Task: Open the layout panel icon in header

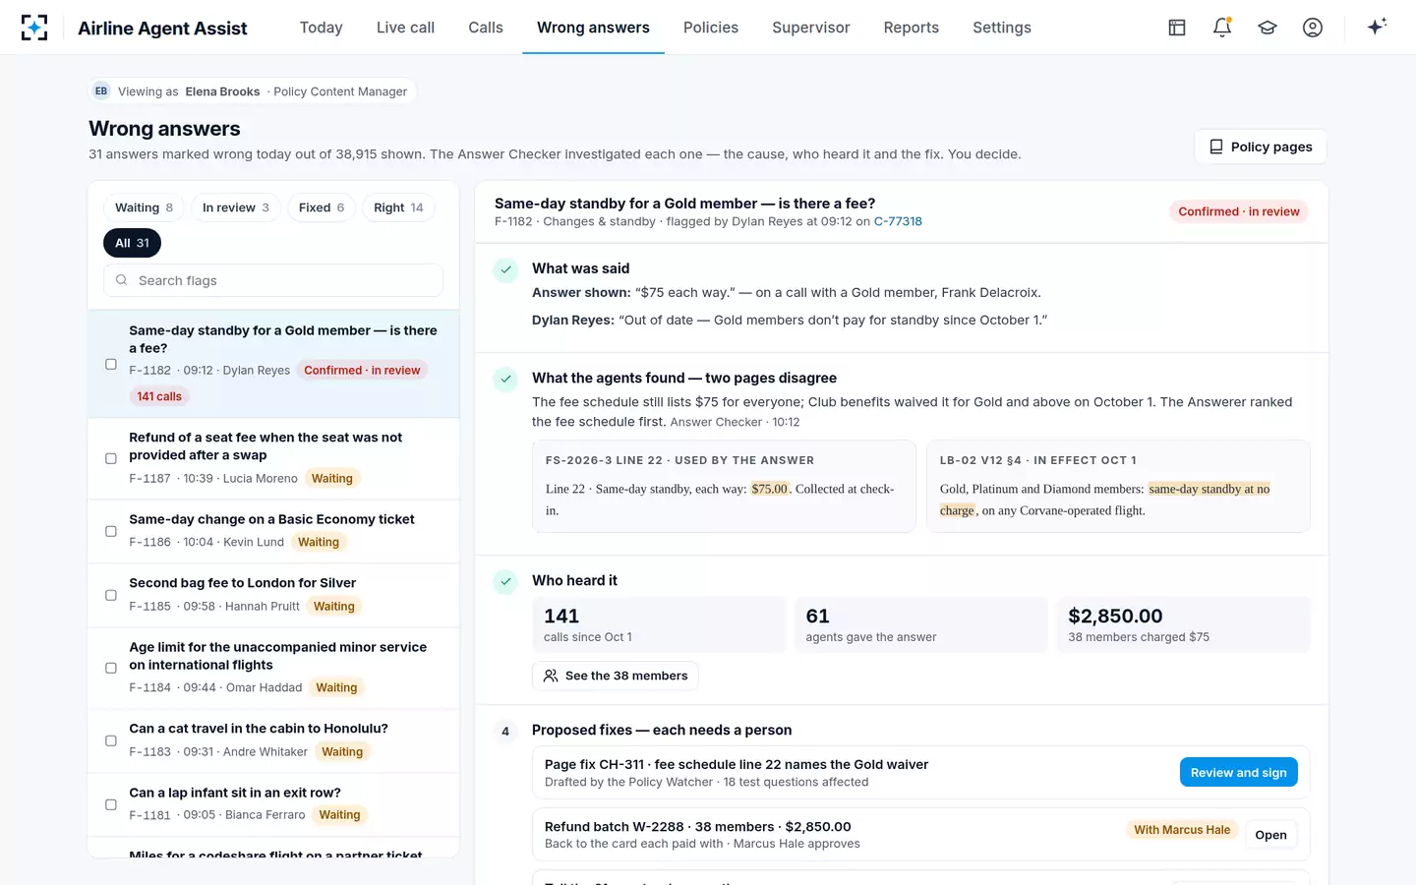Action: point(1177,28)
